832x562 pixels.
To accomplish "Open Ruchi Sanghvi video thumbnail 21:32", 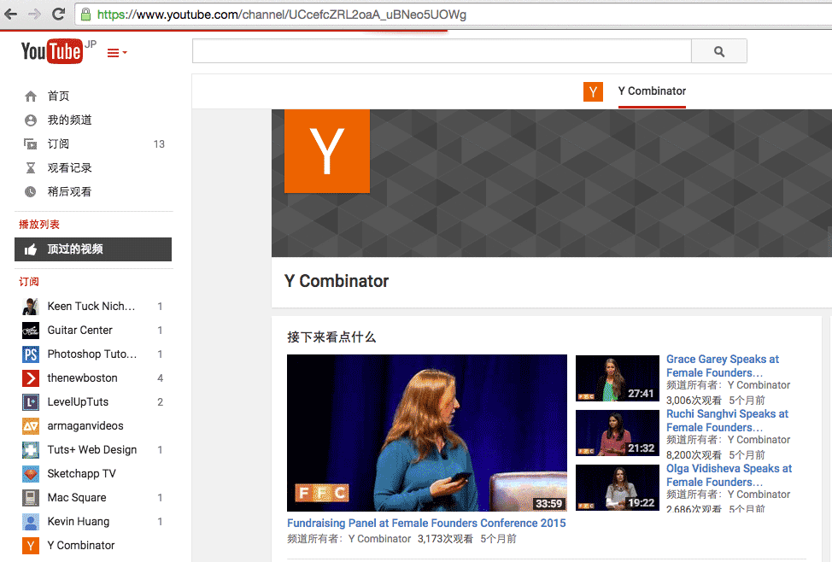I will coord(618,433).
